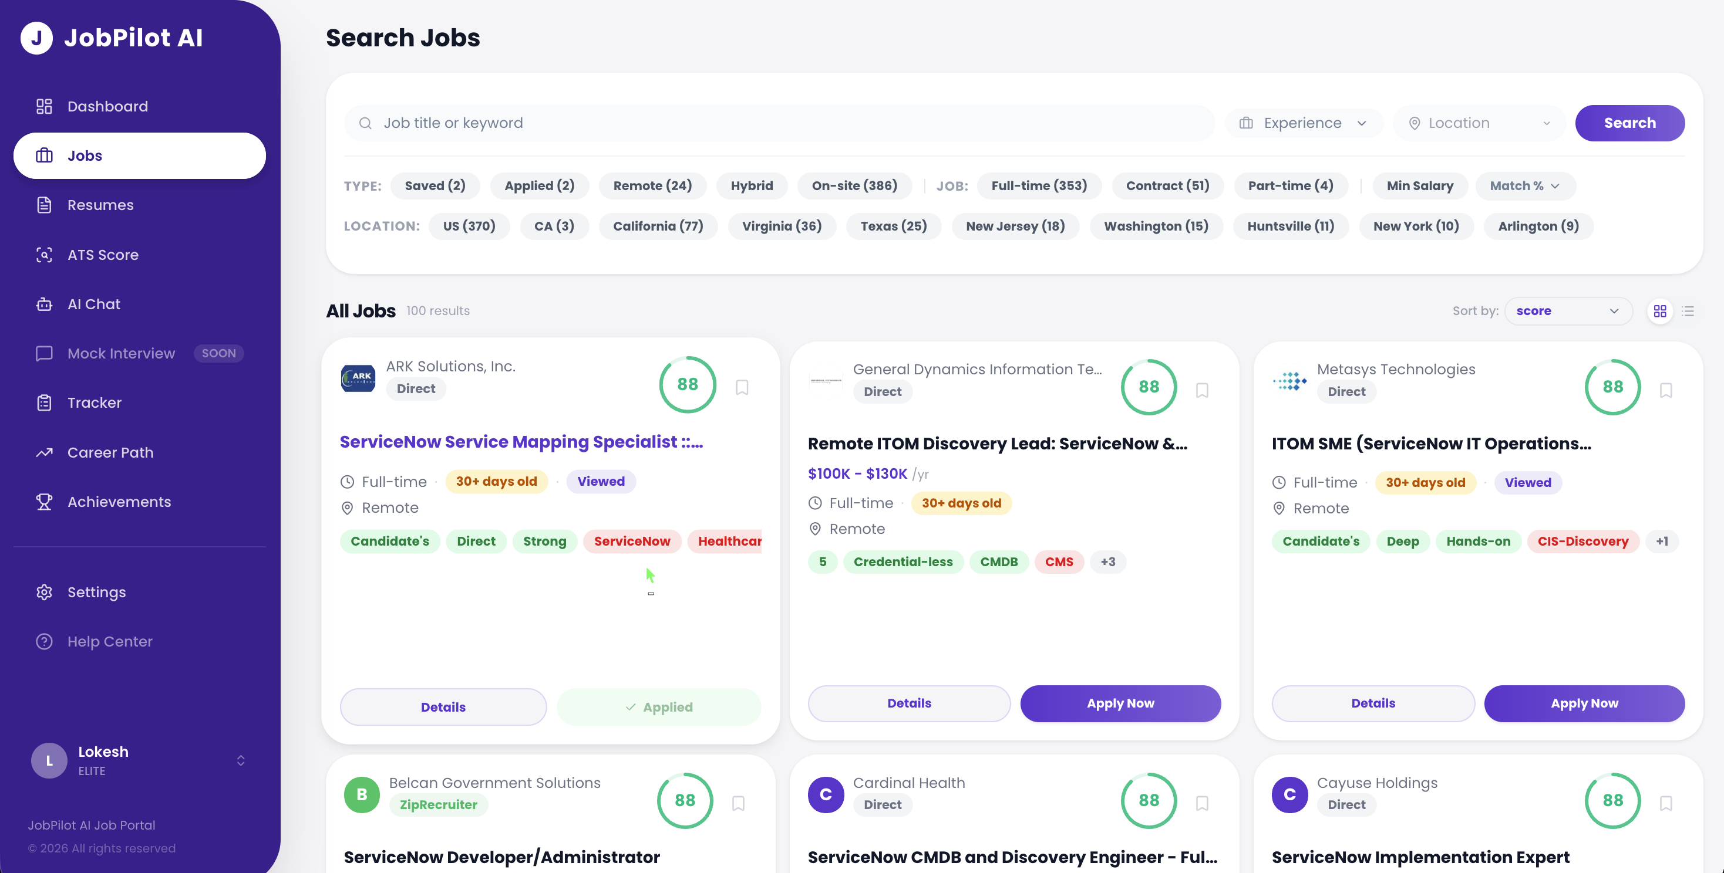This screenshot has width=1724, height=873.
Task: Click the ARK Solutions company logo
Action: coord(358,378)
